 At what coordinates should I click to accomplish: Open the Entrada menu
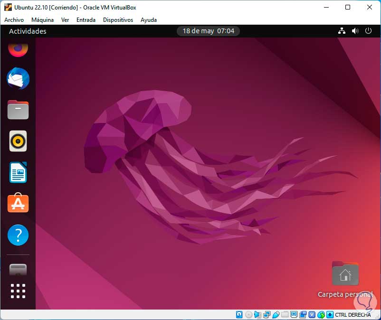click(x=86, y=20)
